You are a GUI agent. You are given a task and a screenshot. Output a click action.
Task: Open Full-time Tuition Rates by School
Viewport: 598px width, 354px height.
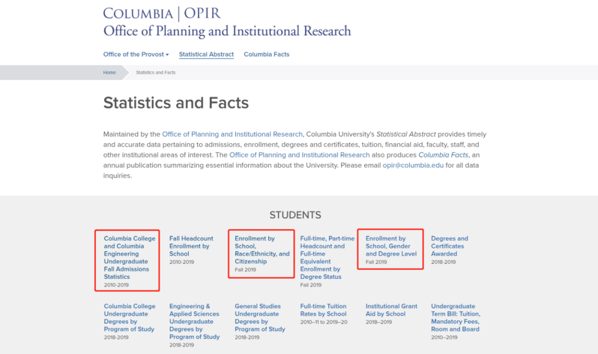pos(323,310)
